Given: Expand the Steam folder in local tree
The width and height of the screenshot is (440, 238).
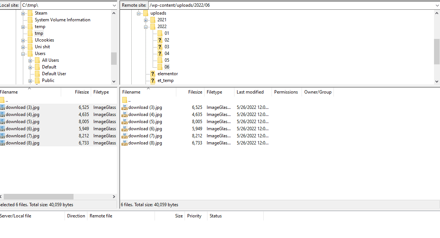Looking at the screenshot, I should 23,13.
